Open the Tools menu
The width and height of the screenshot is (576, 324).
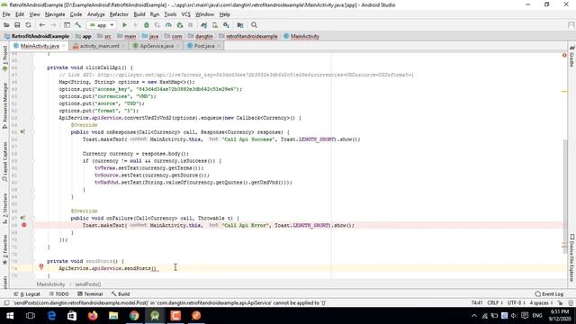(170, 14)
